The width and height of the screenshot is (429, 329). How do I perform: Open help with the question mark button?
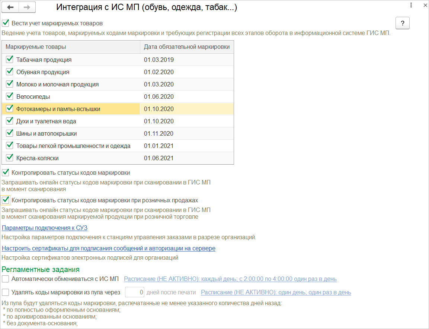pyautogui.click(x=403, y=23)
